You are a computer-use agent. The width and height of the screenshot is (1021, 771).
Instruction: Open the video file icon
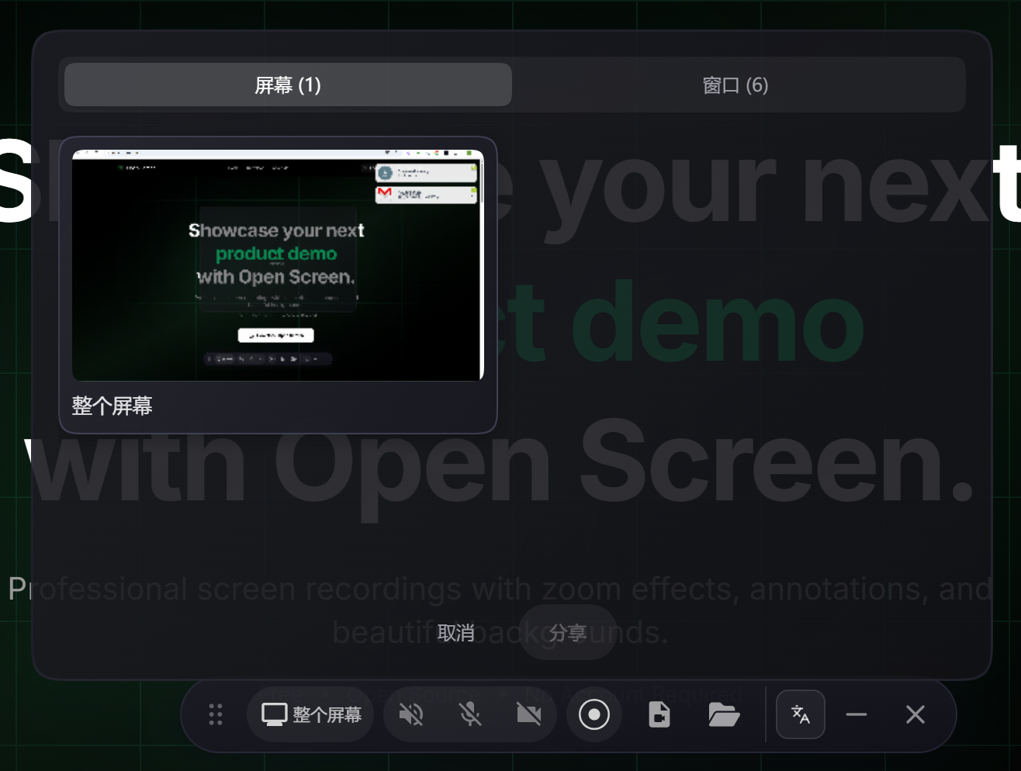pos(659,714)
